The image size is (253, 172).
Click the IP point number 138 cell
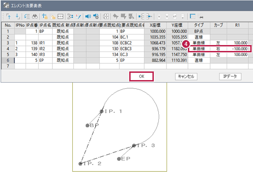click(x=32, y=43)
